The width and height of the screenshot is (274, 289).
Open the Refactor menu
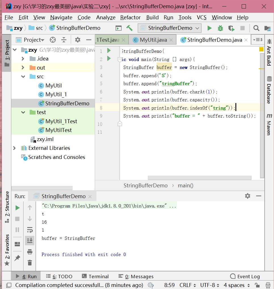pyautogui.click(x=130, y=18)
